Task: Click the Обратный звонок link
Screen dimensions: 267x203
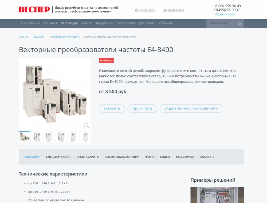Action: [225, 14]
